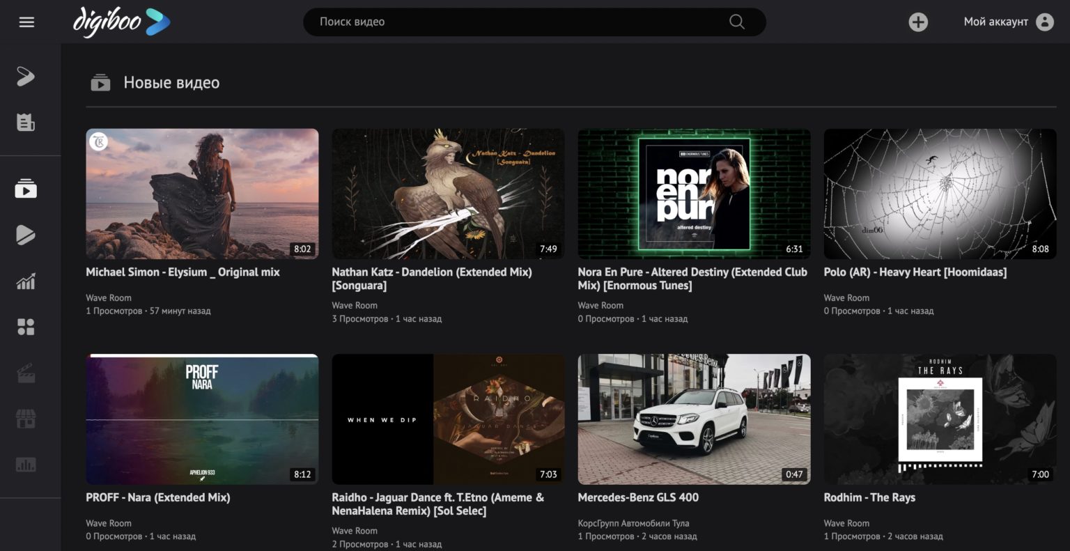Open the sidebar home play arrow icon

[26, 76]
